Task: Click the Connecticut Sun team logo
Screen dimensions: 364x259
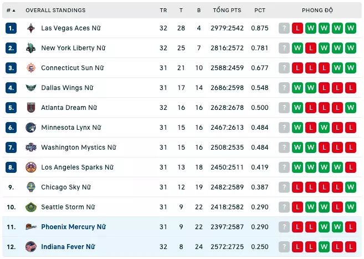Action: click(31, 68)
